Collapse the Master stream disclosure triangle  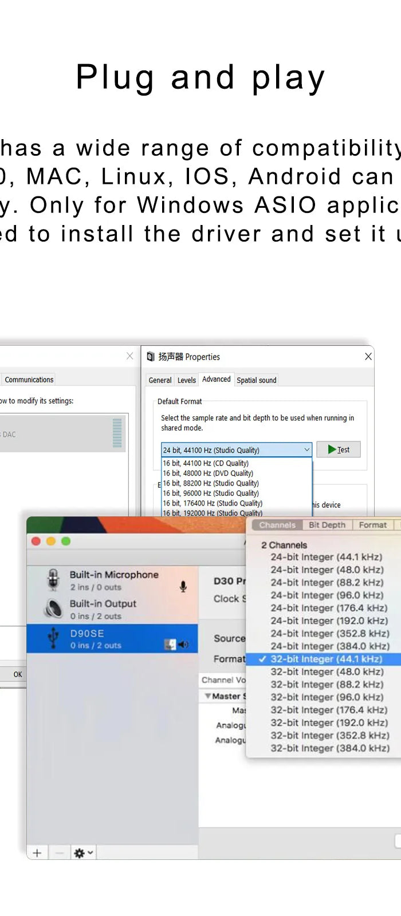coord(207,696)
